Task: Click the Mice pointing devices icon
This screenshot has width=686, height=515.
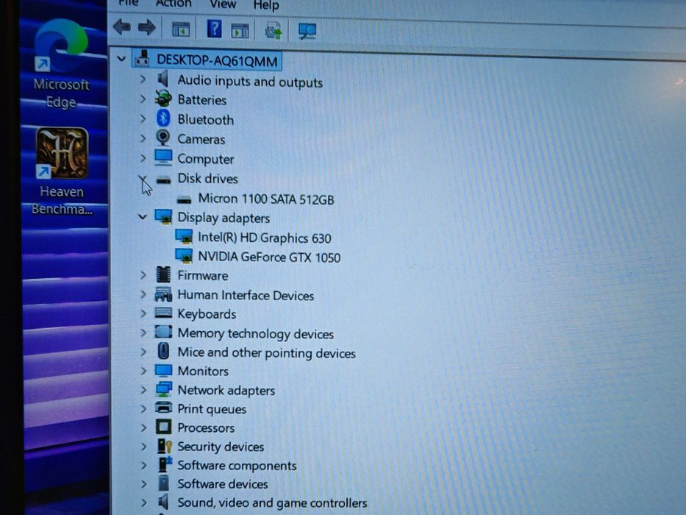Action: (x=163, y=351)
